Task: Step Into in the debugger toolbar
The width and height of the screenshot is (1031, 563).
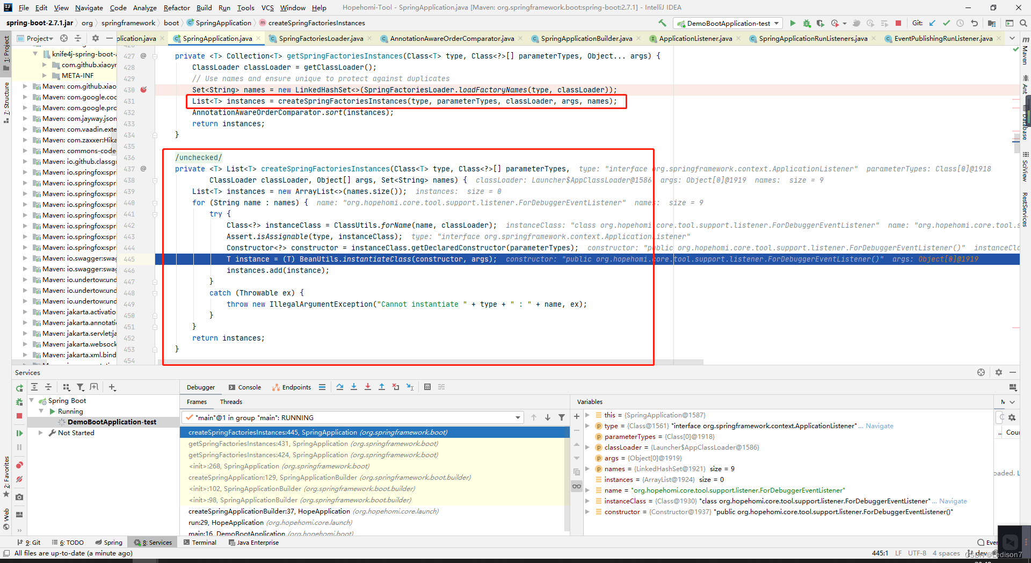Action: point(354,387)
